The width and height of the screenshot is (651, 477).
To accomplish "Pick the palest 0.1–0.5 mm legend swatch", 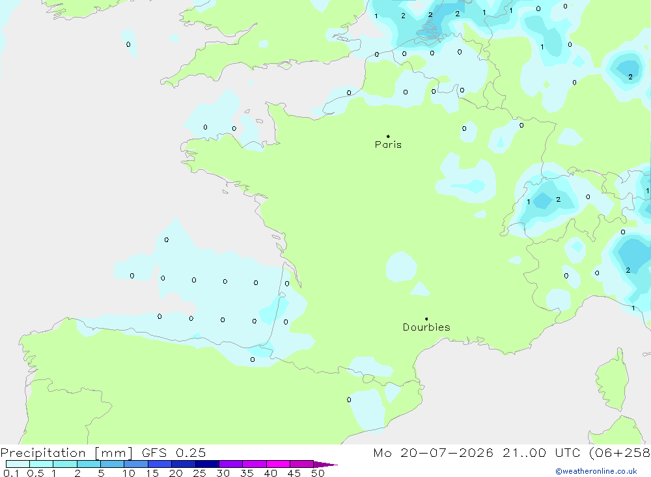I will tap(18, 464).
